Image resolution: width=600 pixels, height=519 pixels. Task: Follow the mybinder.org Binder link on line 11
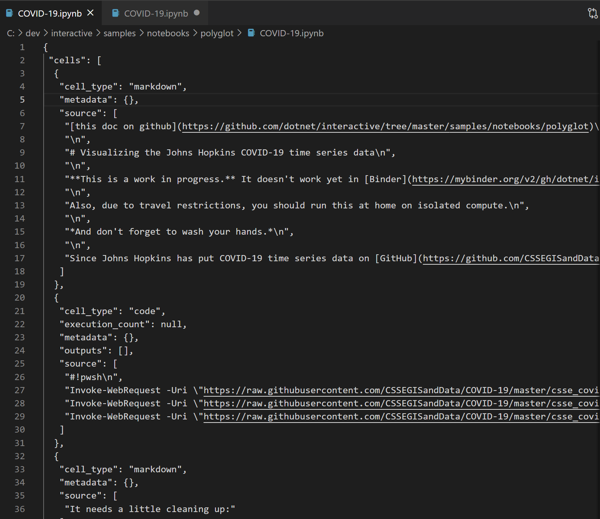point(502,179)
